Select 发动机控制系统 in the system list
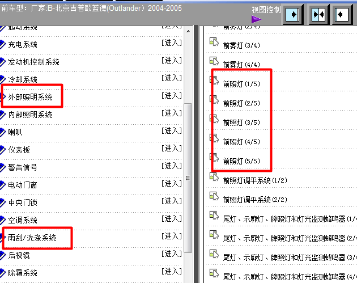 [x=33, y=62]
